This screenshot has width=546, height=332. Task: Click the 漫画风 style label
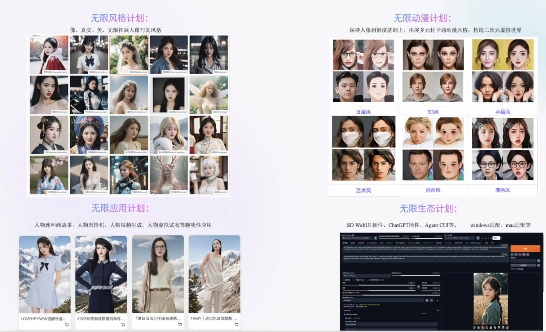tap(503, 190)
